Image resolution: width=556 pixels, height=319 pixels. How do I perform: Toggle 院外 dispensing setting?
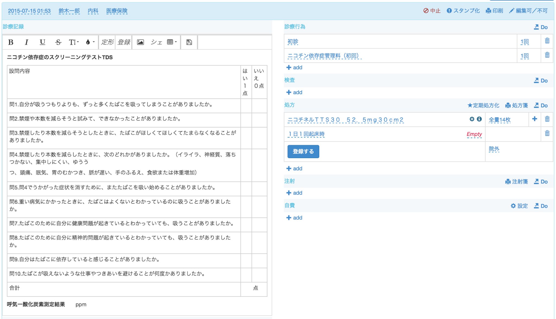pos(494,149)
